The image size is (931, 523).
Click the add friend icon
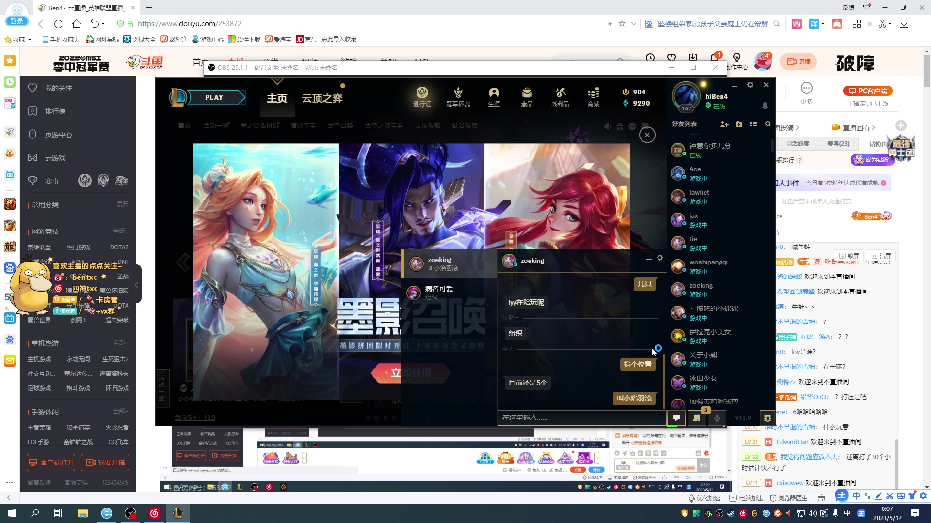coord(724,124)
